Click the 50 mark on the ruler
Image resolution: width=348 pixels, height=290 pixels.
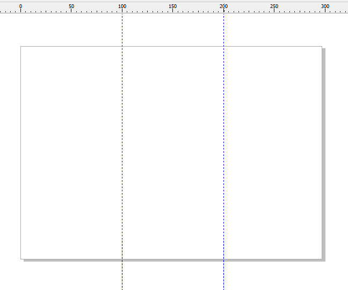coord(71,6)
